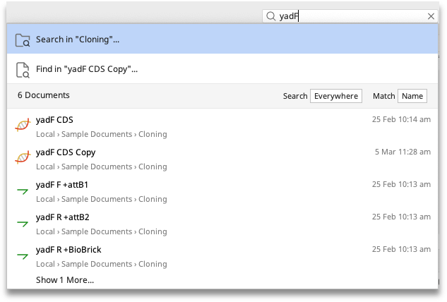447x302 pixels.
Task: Choose Find in "yadF CDS Copy" option
Action: click(x=222, y=69)
